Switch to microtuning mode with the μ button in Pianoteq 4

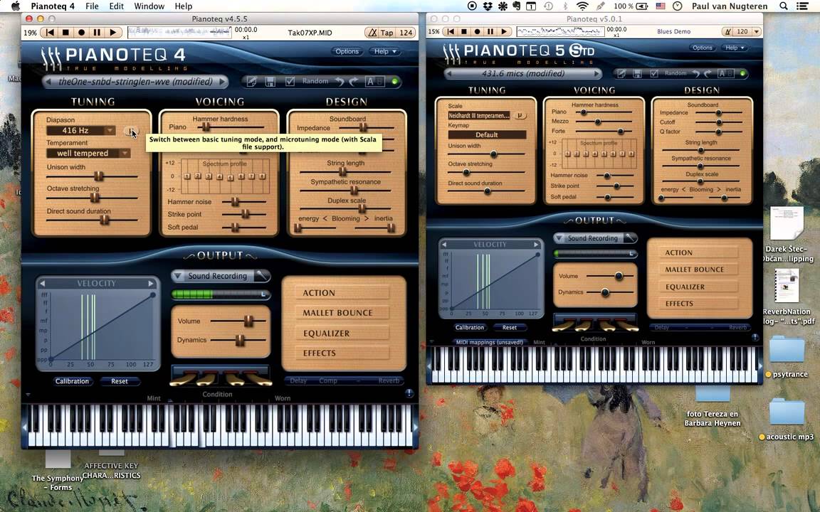coord(131,131)
